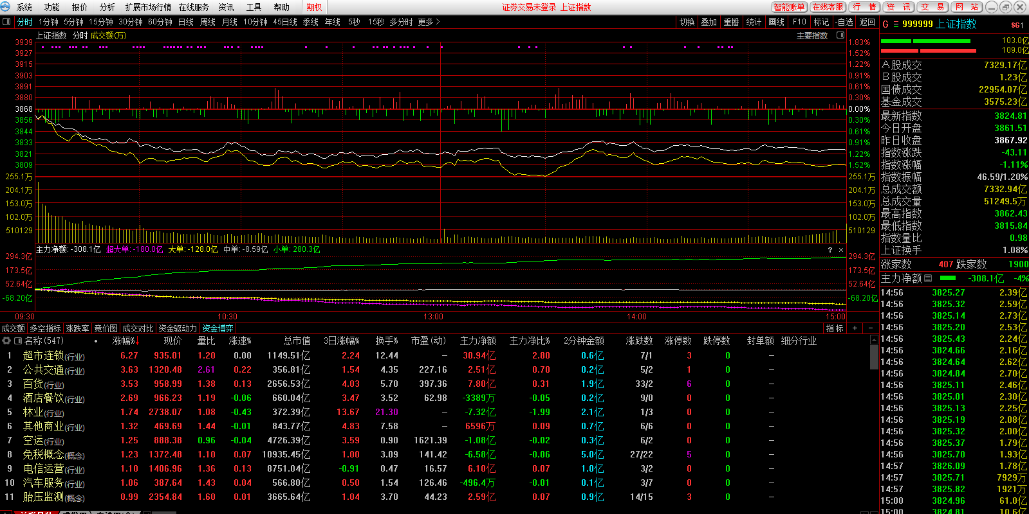The height and width of the screenshot is (514, 1029).
Task: Switch to the 资金驱动力 tab
Action: (178, 328)
